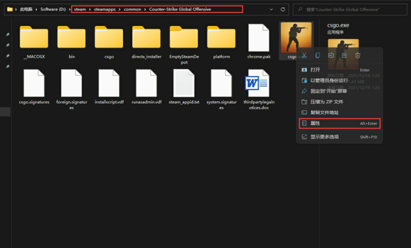The image size is (411, 248).
Task: Click the folder icon in address bar
Action: [x=10, y=9]
